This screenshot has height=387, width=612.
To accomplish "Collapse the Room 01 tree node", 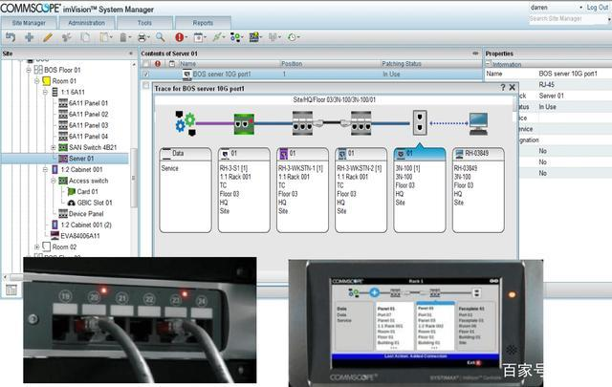I will click(36, 81).
